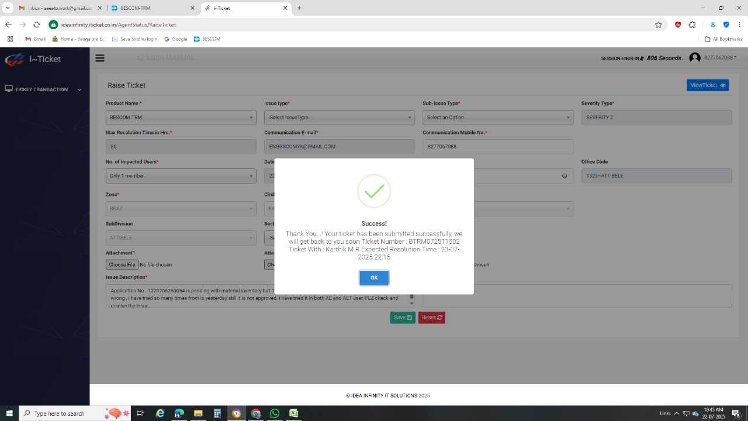The width and height of the screenshot is (748, 421).
Task: Click the Communication E-mail field
Action: click(340, 147)
